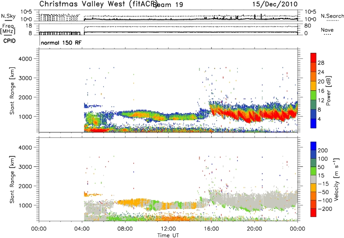The image size is (344, 238).
Task: Click the '4' power colorbar tick
Action: [319, 119]
